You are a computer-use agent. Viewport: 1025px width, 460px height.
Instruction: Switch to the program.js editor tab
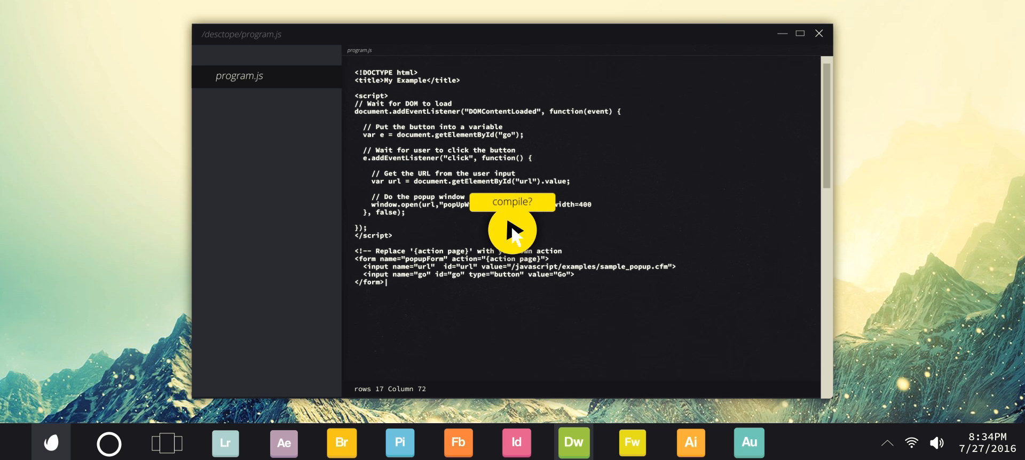[x=359, y=50]
